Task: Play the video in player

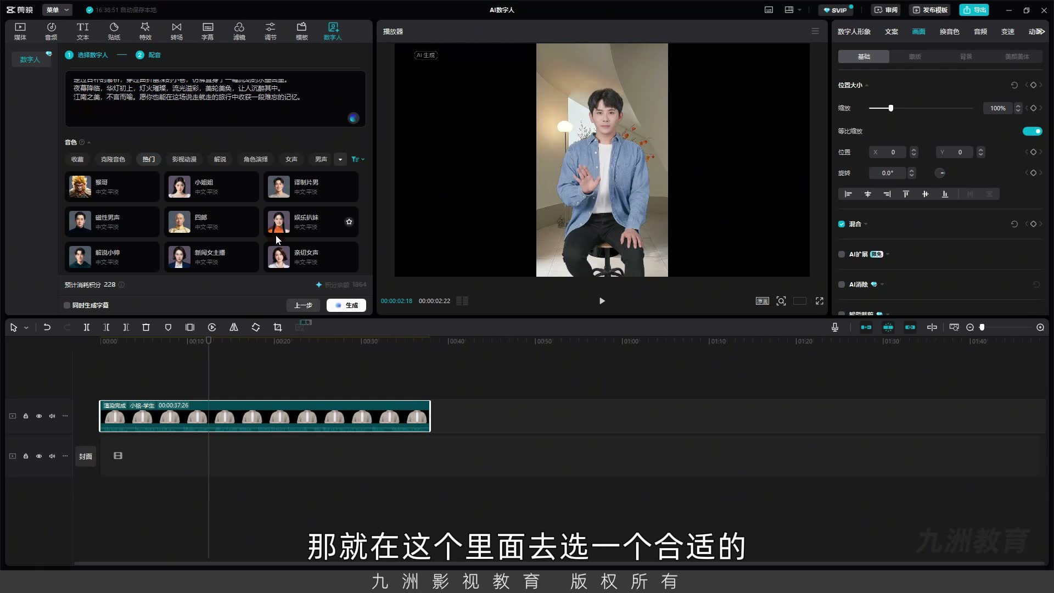Action: 602,301
